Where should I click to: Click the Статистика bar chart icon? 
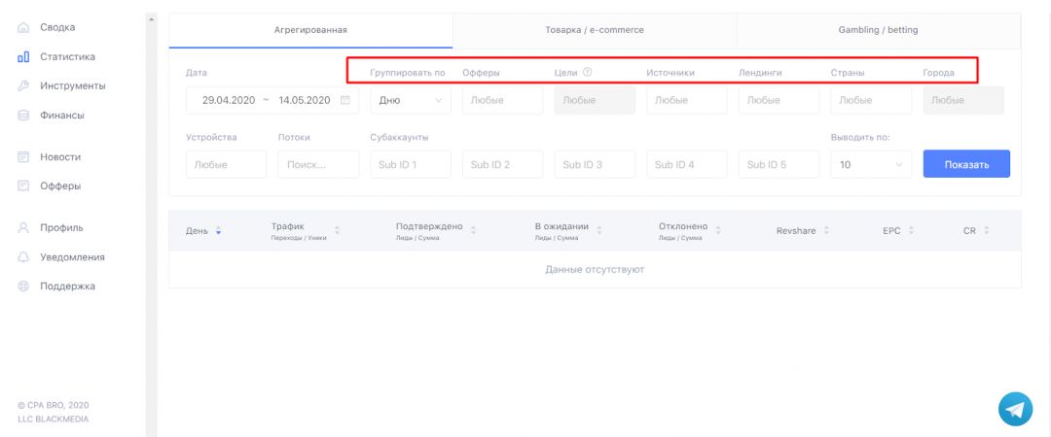click(x=23, y=57)
